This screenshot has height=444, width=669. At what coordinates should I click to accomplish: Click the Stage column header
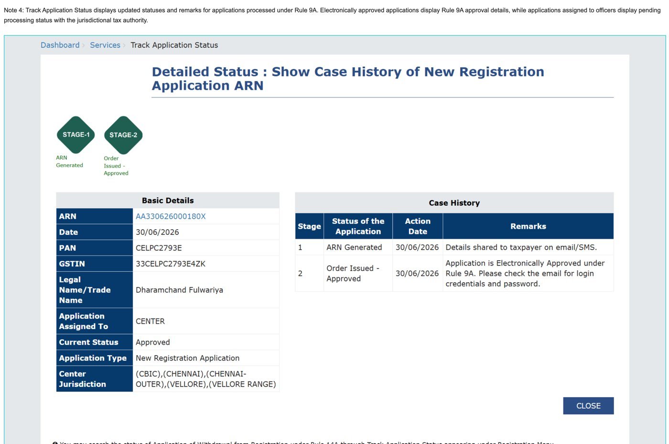[x=309, y=226]
